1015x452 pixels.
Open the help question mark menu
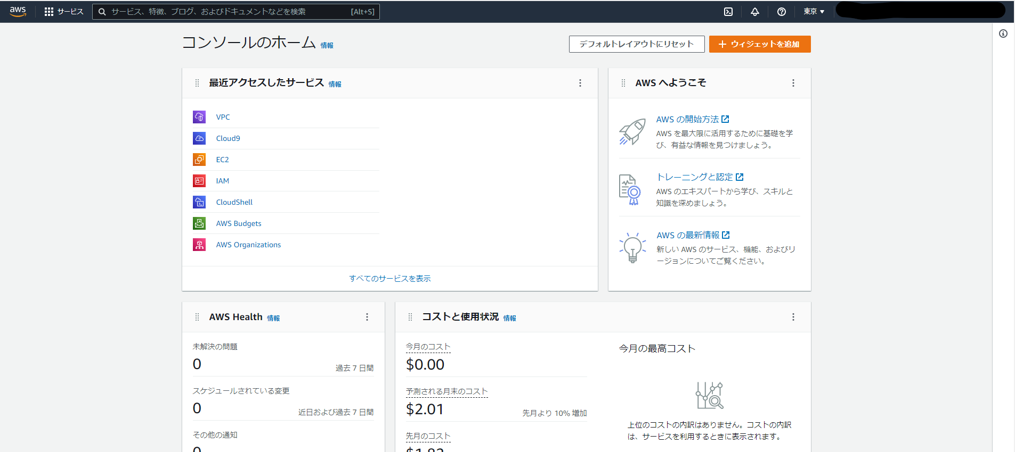pos(782,12)
